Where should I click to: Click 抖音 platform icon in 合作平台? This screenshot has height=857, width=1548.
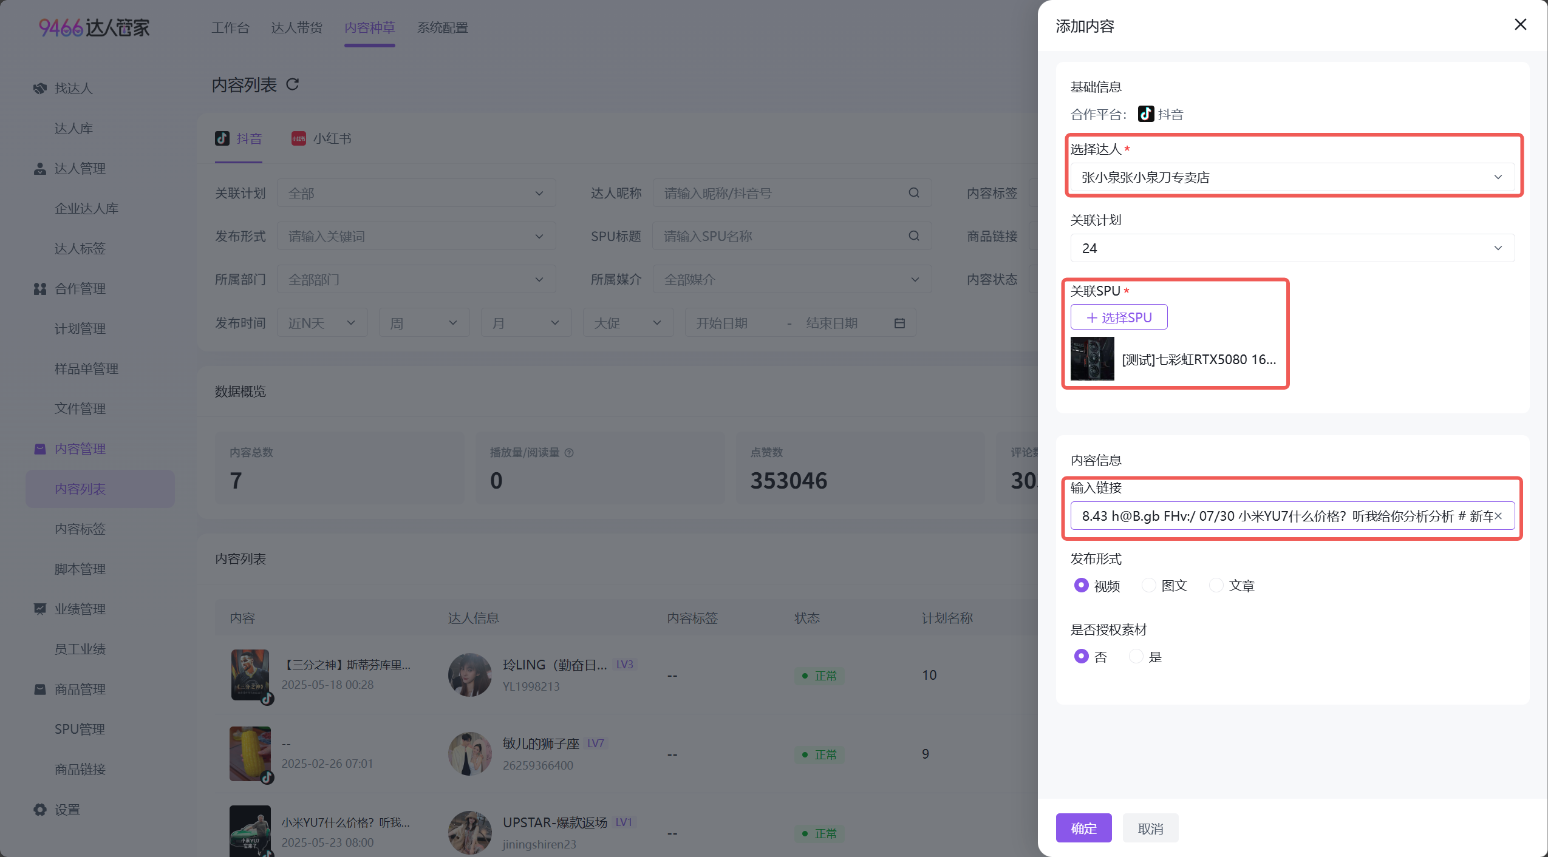[x=1146, y=114]
